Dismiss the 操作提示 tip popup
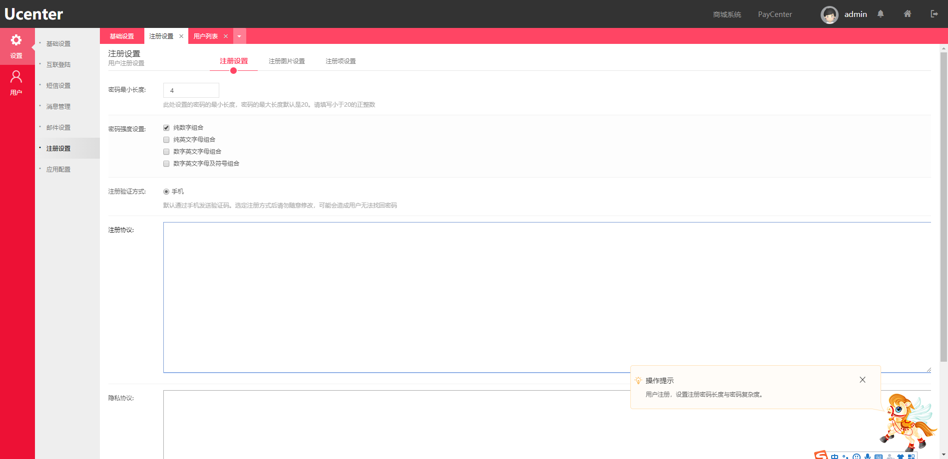This screenshot has height=459, width=948. (x=863, y=380)
